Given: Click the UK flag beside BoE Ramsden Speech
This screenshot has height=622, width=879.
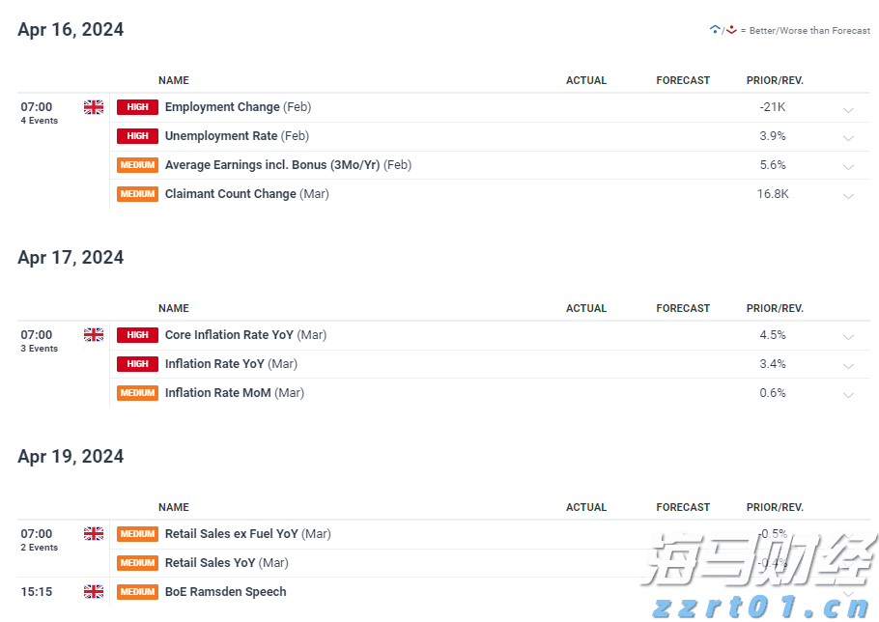Looking at the screenshot, I should pos(93,591).
